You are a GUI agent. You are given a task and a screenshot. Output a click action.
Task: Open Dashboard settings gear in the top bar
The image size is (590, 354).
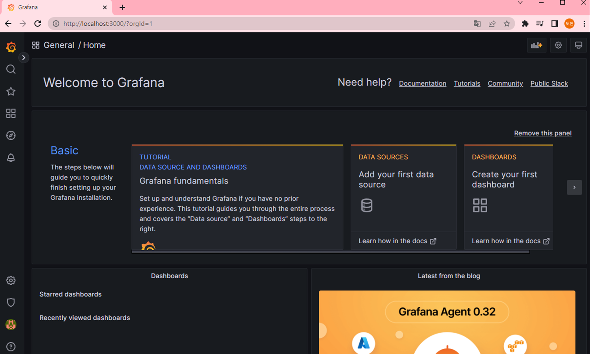point(558,45)
